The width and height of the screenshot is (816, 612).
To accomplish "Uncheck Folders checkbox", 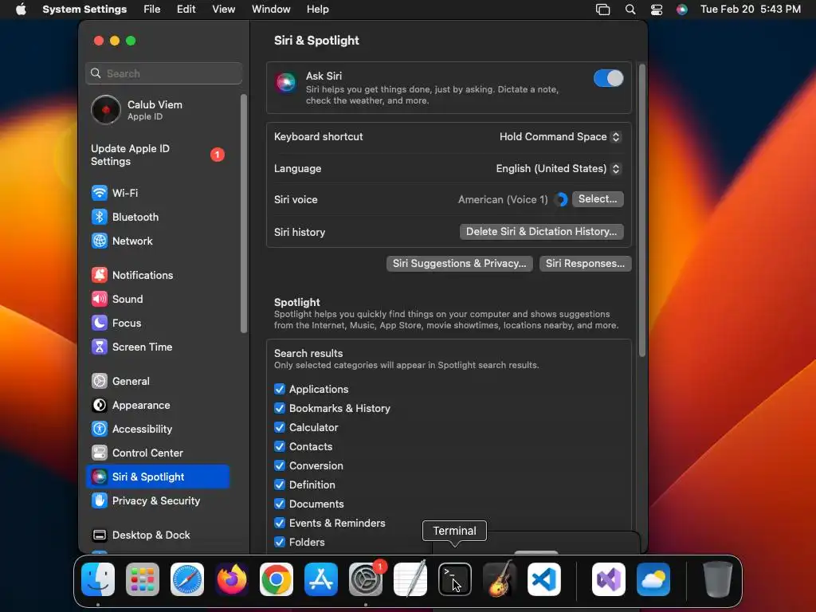I will coord(280,542).
